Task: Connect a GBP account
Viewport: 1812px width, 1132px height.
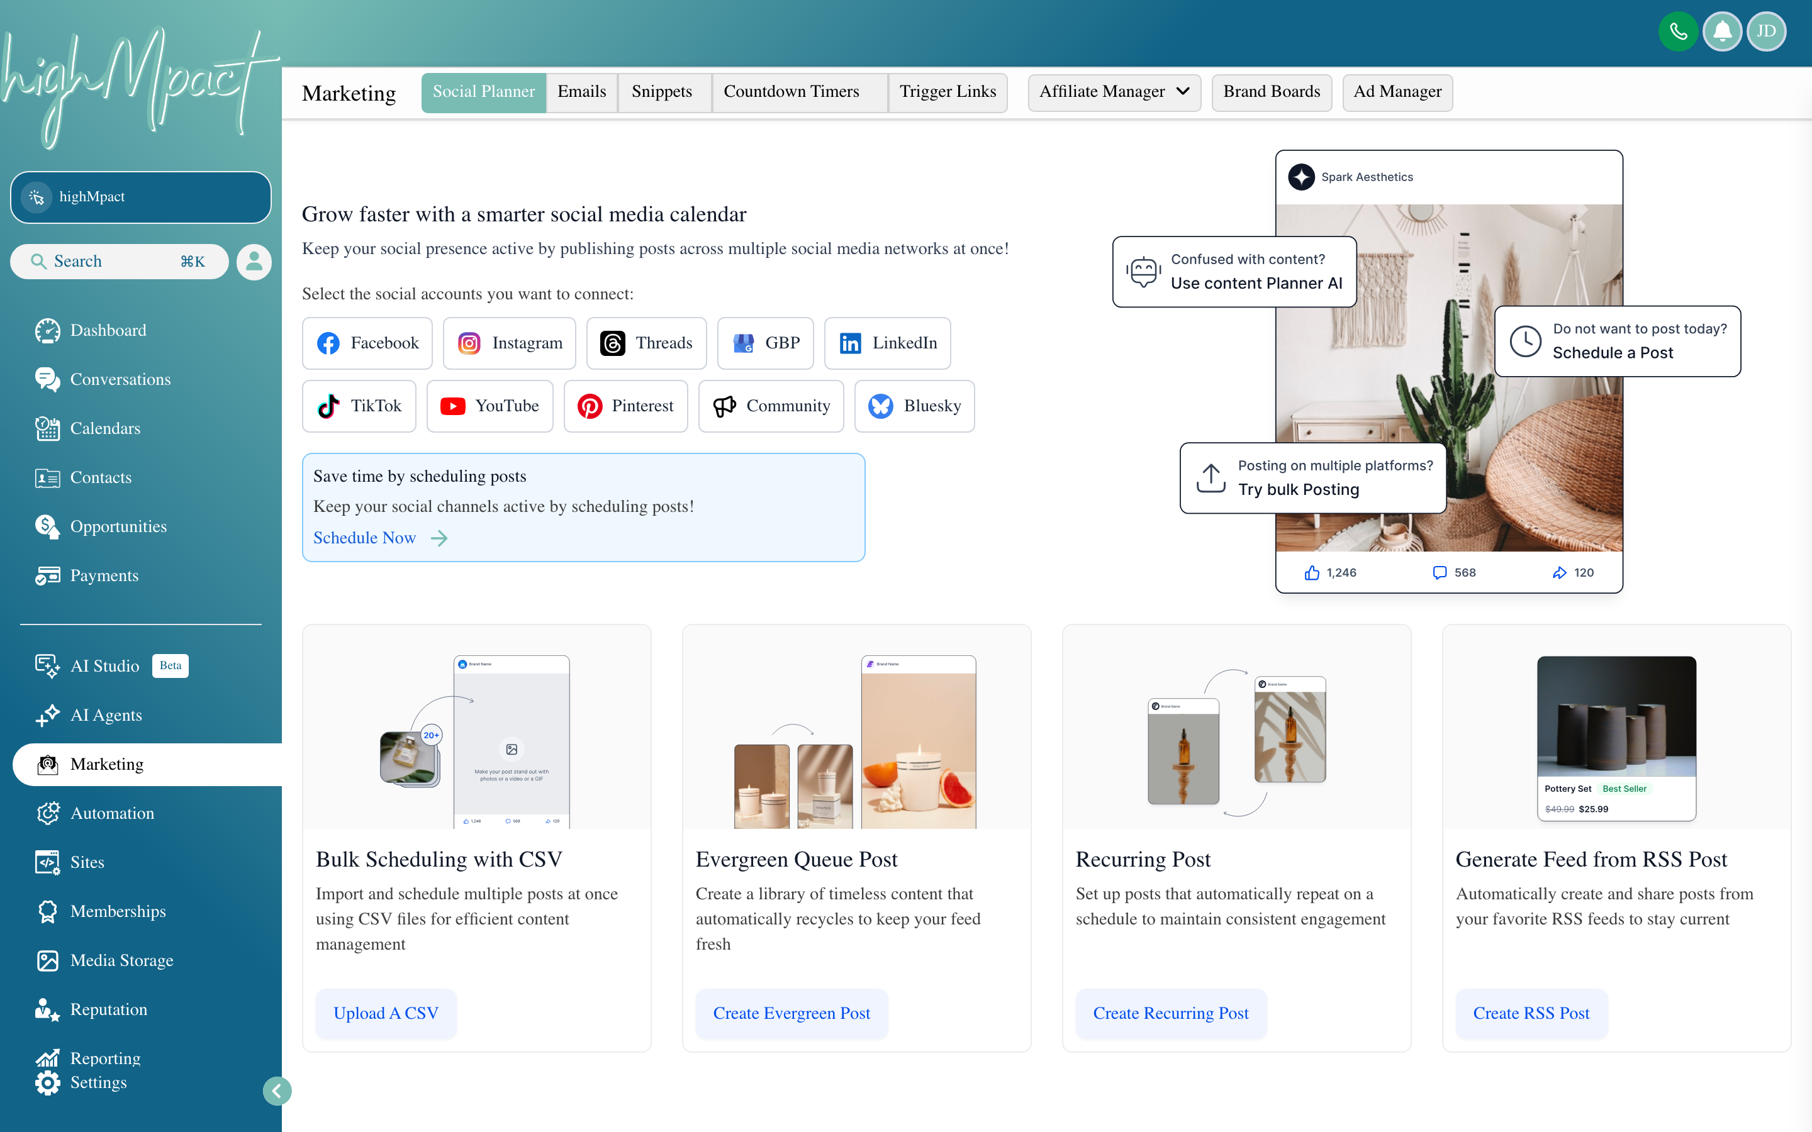Action: pyautogui.click(x=765, y=343)
